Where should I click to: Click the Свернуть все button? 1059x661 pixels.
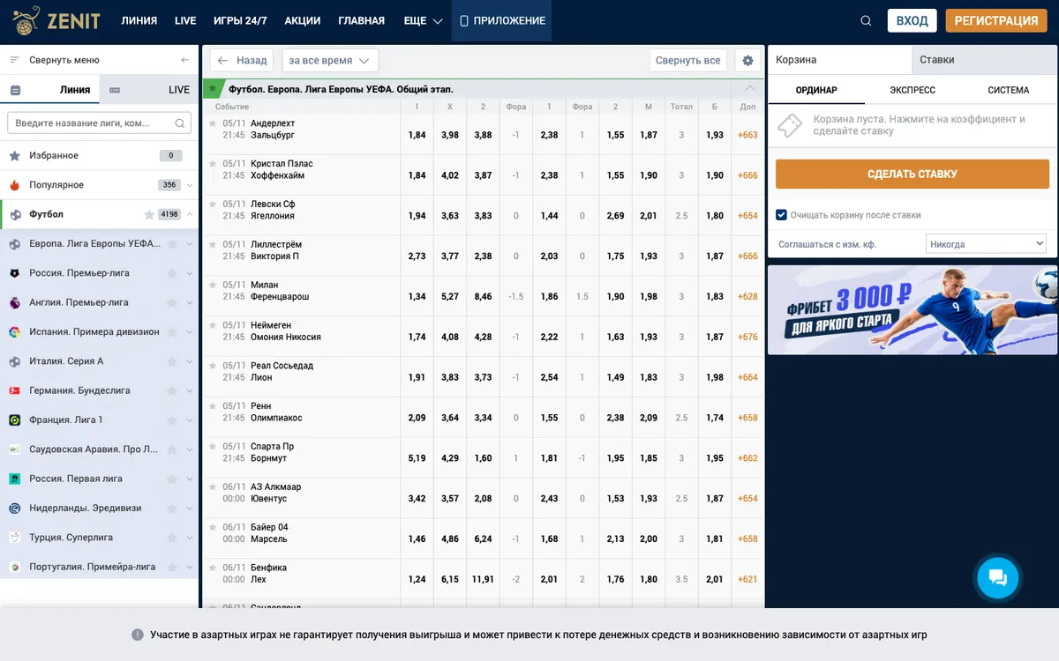[x=688, y=61]
